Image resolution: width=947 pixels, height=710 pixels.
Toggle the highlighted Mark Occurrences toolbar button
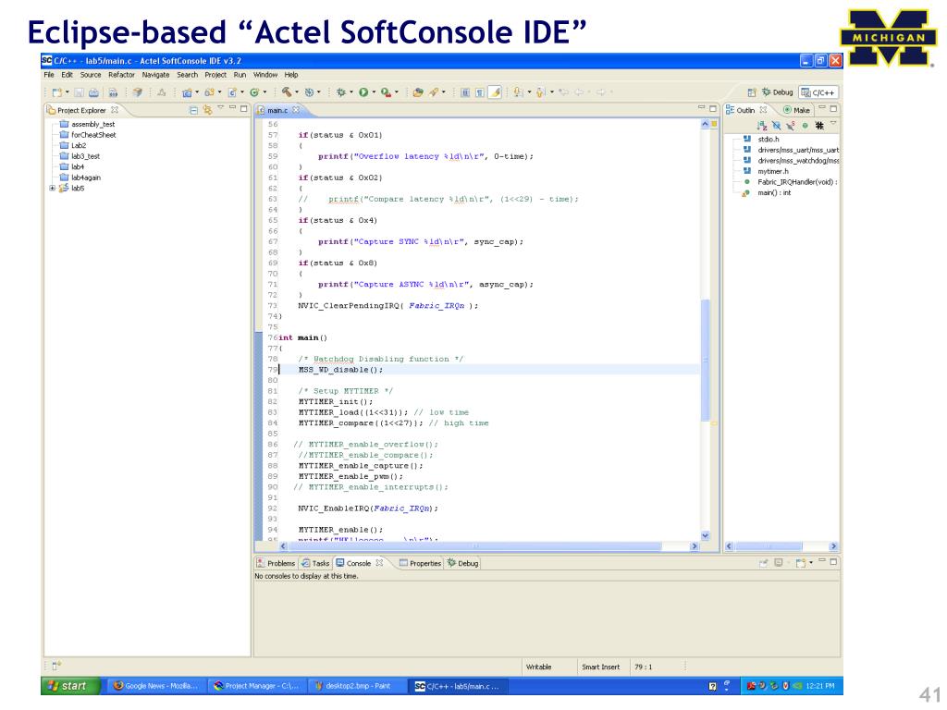tap(495, 92)
